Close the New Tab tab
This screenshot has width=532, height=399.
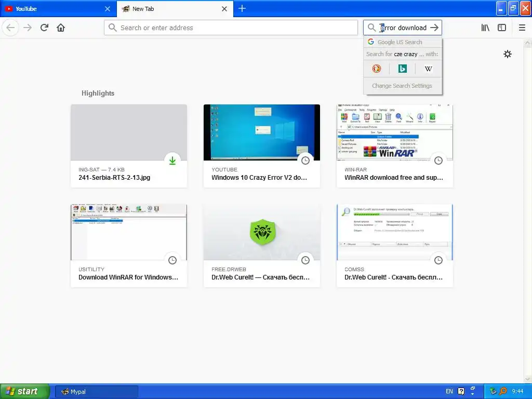coord(224,9)
